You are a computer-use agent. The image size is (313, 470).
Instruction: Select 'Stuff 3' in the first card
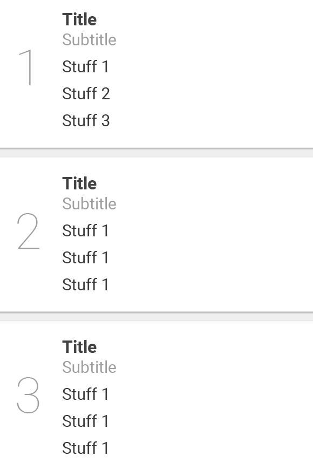tap(86, 120)
